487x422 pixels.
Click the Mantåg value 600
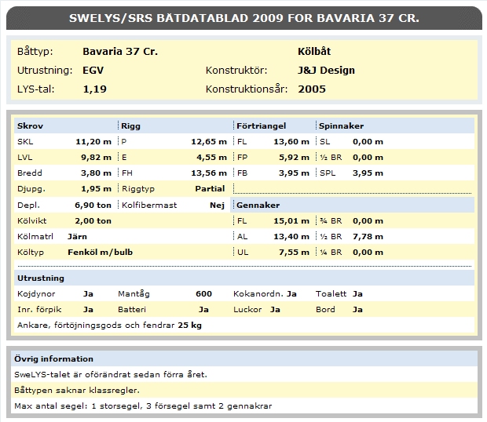pyautogui.click(x=203, y=294)
